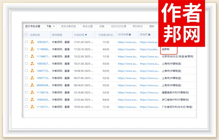Screen dimensions: 219x140
Task: Click info icon beside 访问来源 header
Action: [x=130, y=35]
